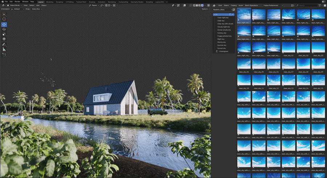Select the Measure tool
Viewport: 327px width, 178px height.
coord(4,49)
